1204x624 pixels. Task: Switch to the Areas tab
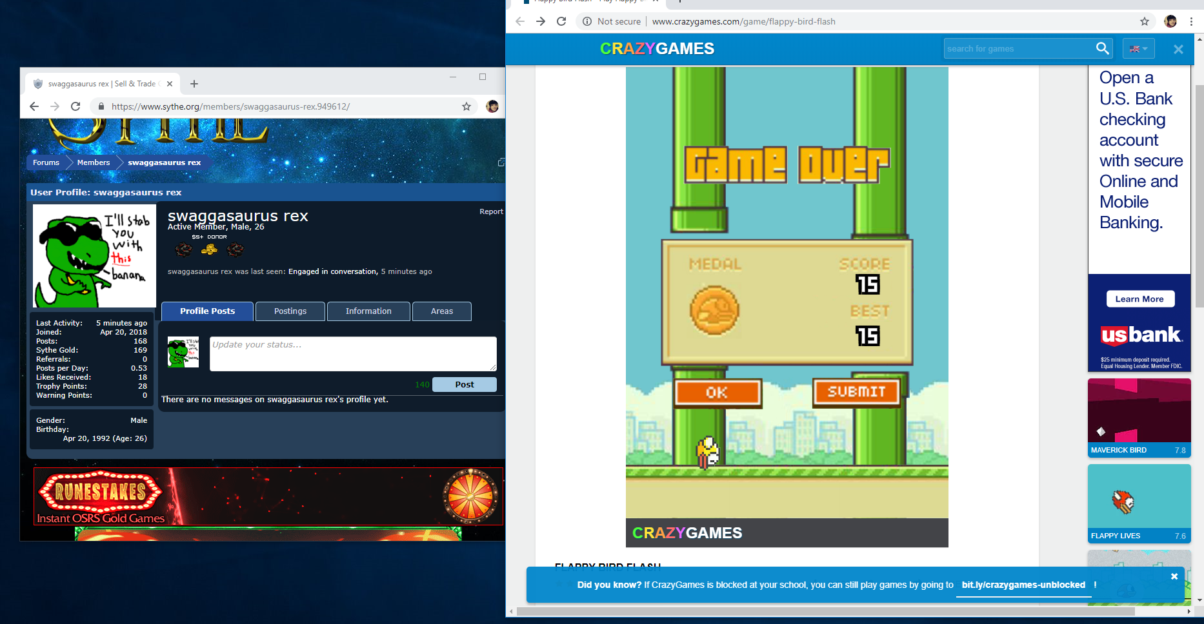tap(442, 311)
